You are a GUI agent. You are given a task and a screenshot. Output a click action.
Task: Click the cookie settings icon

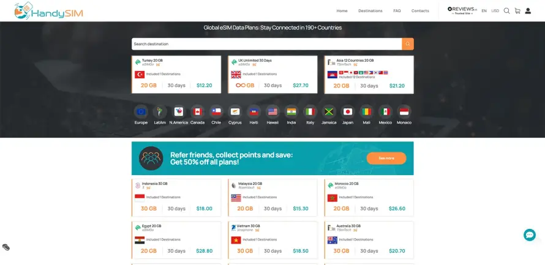pos(6,247)
